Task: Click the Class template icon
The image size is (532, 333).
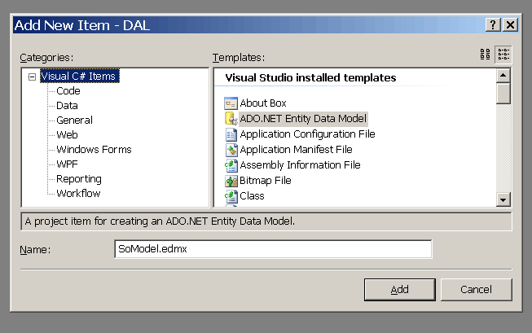Action: (231, 196)
